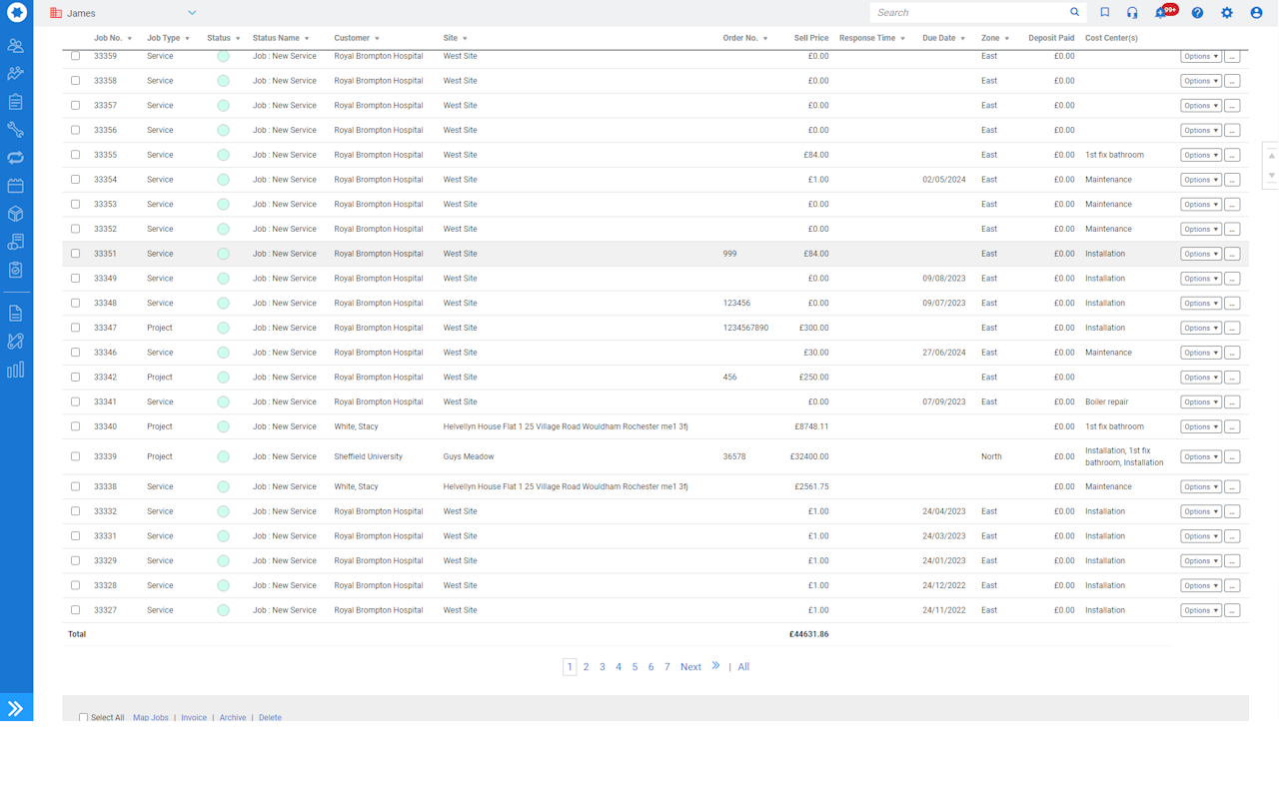Screen dimensions: 1279x799
Task: Click the app logo in the sidebar
Action: [16, 13]
